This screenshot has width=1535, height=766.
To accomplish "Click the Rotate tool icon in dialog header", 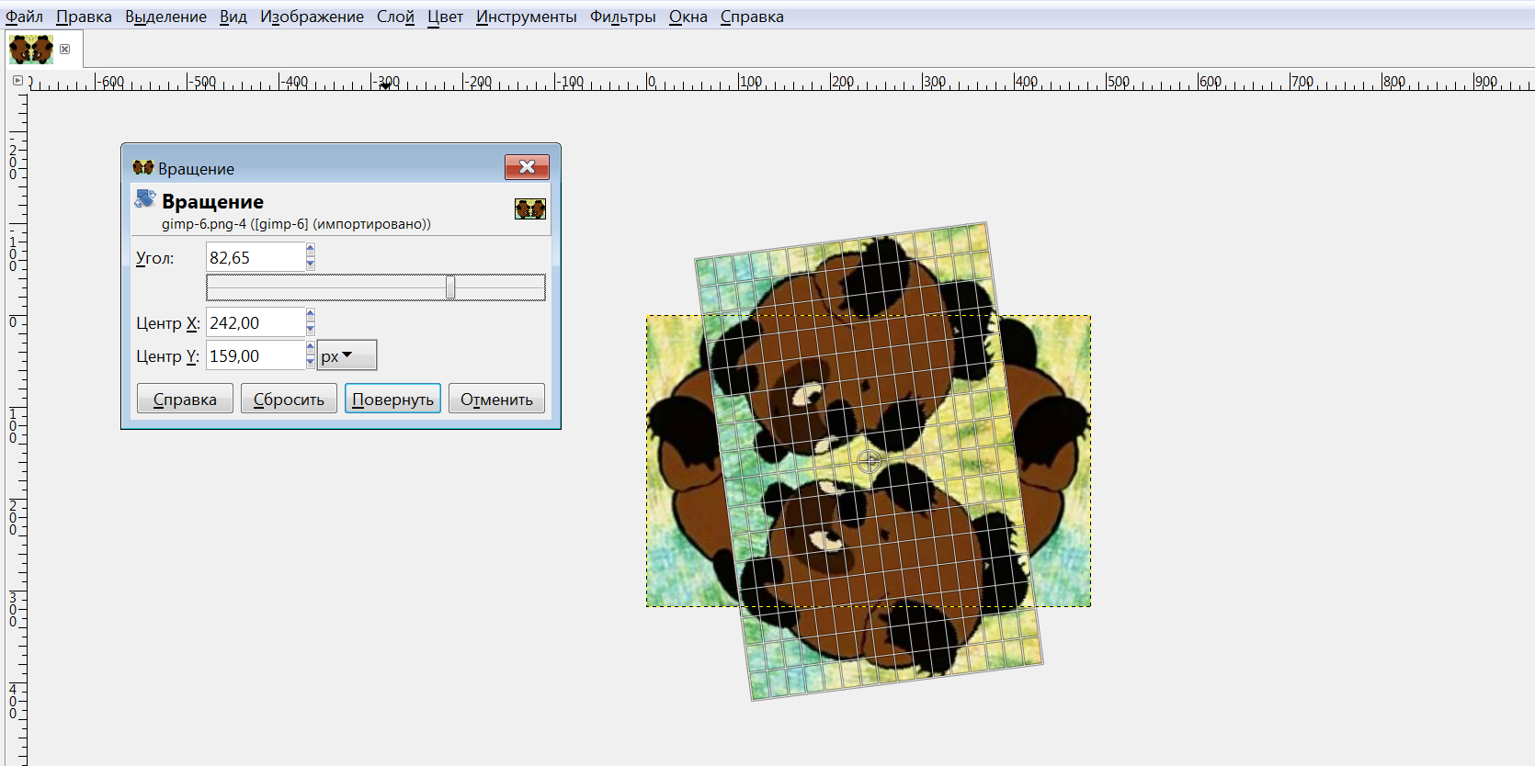I will (145, 199).
